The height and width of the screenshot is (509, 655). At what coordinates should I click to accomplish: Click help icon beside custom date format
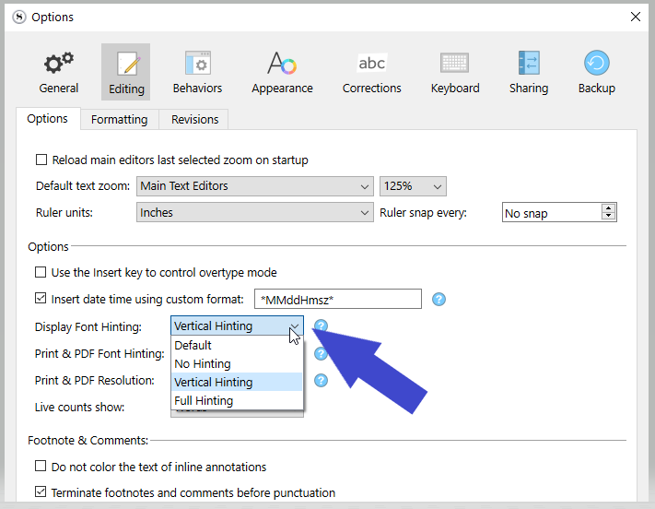click(439, 299)
